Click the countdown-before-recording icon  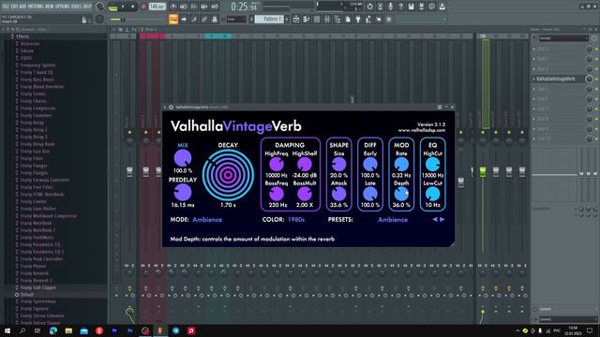(x=194, y=7)
